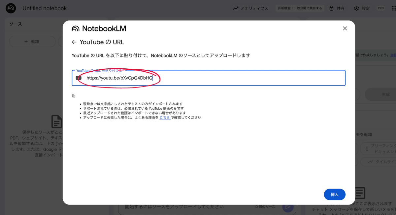Click the YouTube icon in the URL field
This screenshot has width=396, height=215.
tap(79, 78)
